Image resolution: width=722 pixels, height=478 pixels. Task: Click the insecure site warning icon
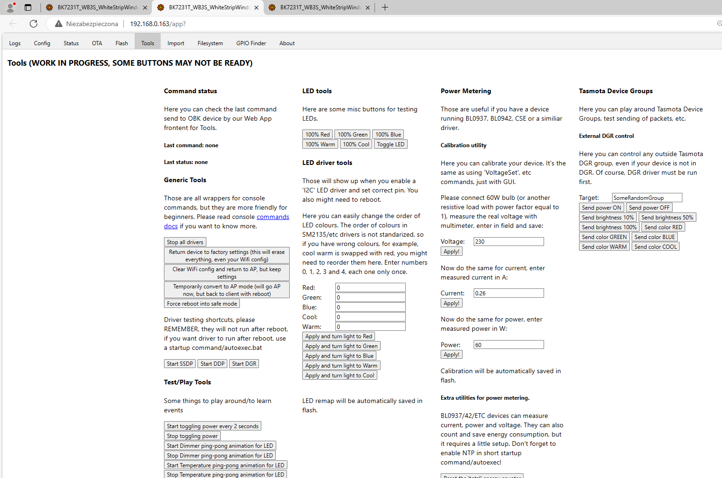[x=59, y=24]
